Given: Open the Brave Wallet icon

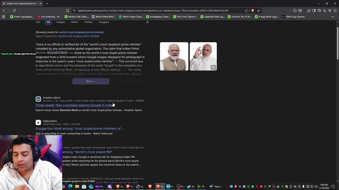Looking at the screenshot, I should pyautogui.click(x=319, y=11).
